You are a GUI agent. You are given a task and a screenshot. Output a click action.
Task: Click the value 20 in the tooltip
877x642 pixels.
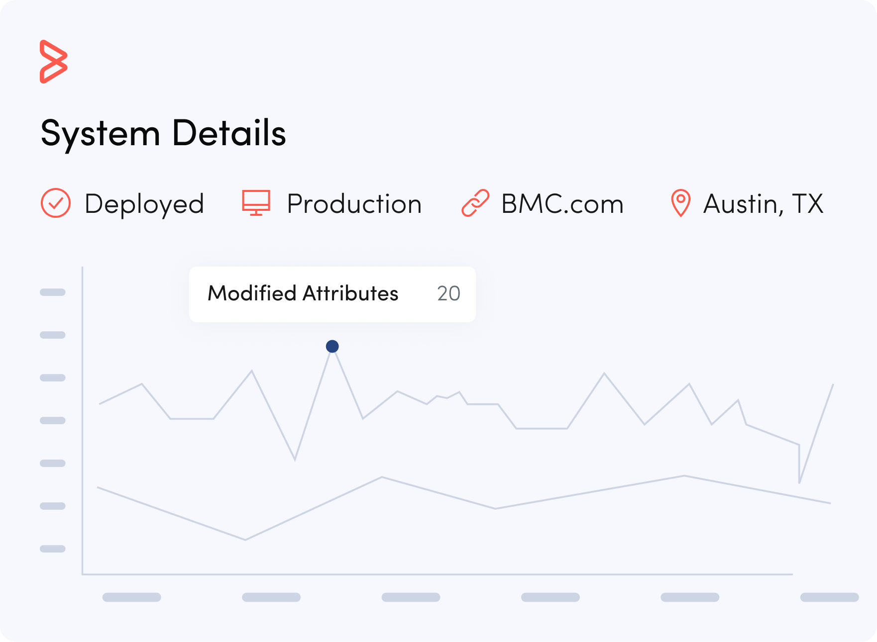[x=448, y=293]
